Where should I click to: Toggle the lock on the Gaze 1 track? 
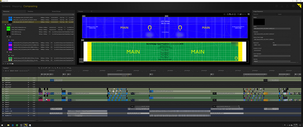(x=28, y=107)
